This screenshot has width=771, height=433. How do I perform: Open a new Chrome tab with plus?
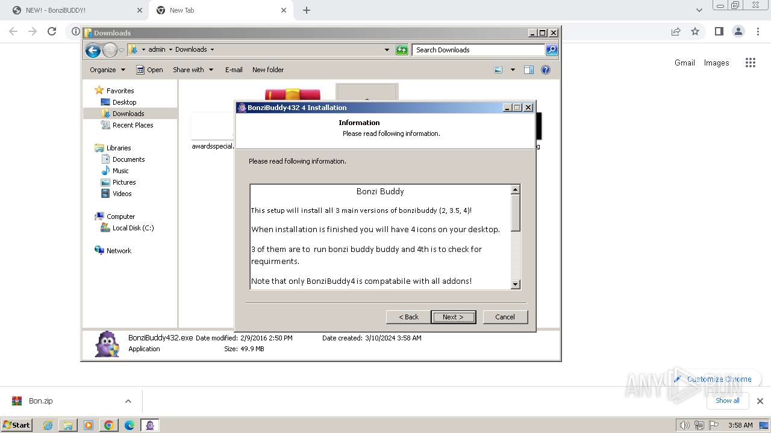click(x=307, y=10)
